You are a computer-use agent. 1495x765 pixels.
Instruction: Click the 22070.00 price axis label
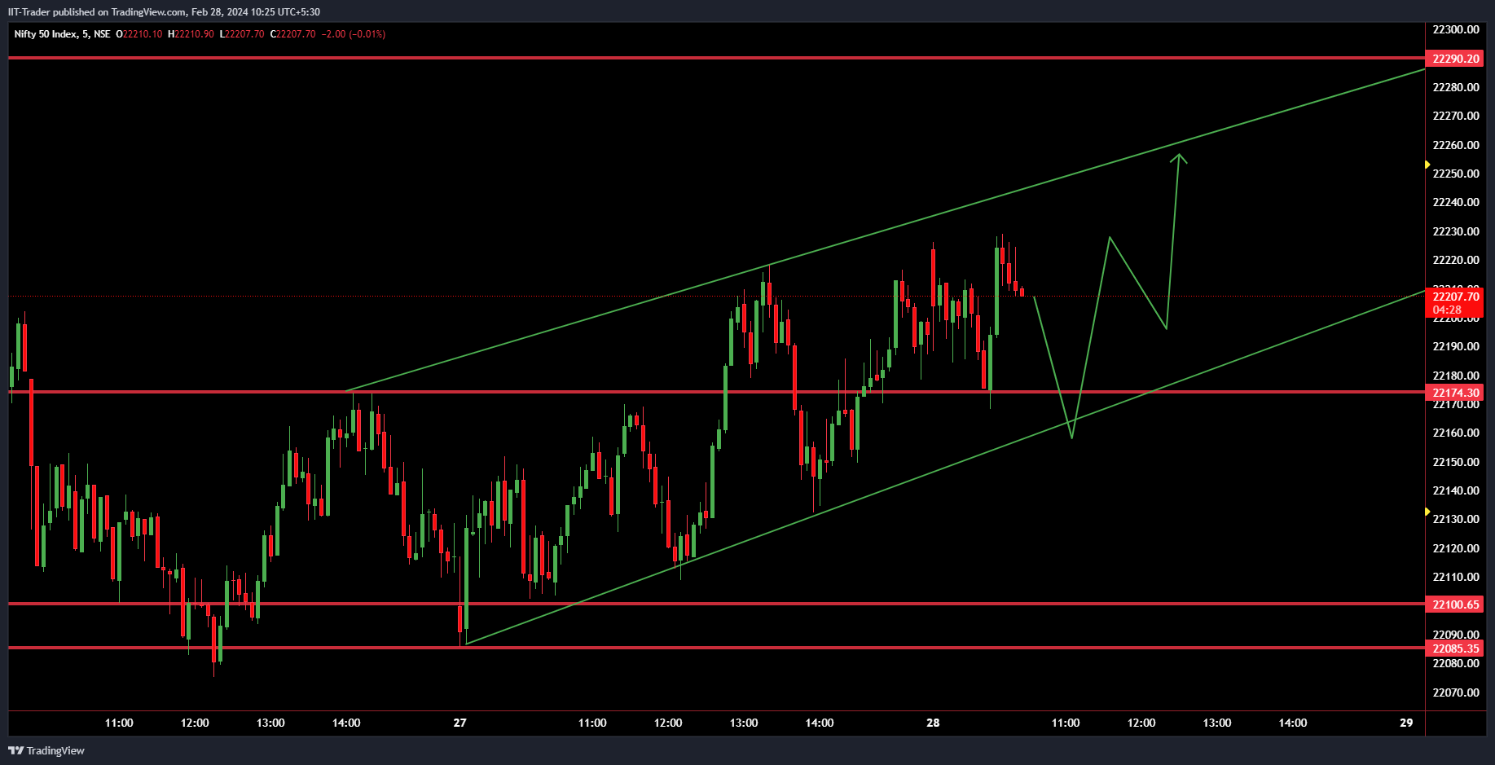pyautogui.click(x=1456, y=692)
